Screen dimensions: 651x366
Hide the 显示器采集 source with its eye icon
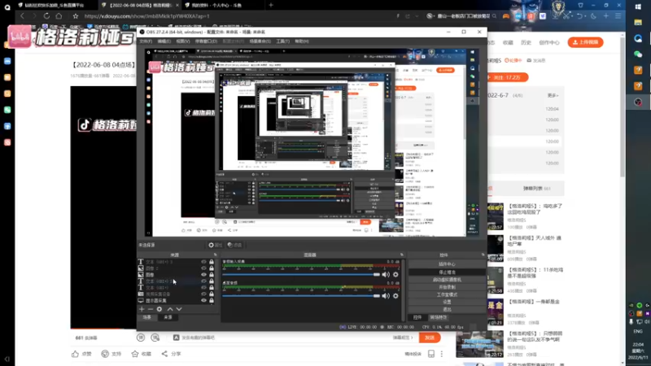click(203, 300)
